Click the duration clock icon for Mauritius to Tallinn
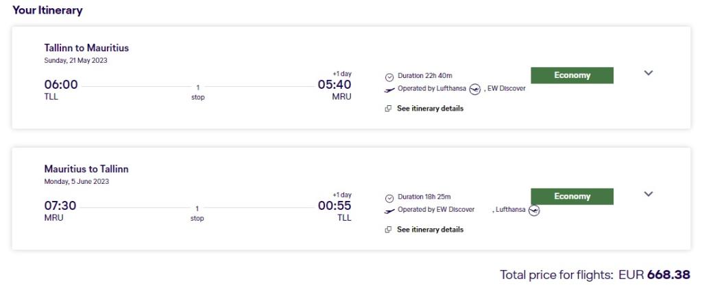This screenshot has width=702, height=298. point(389,198)
